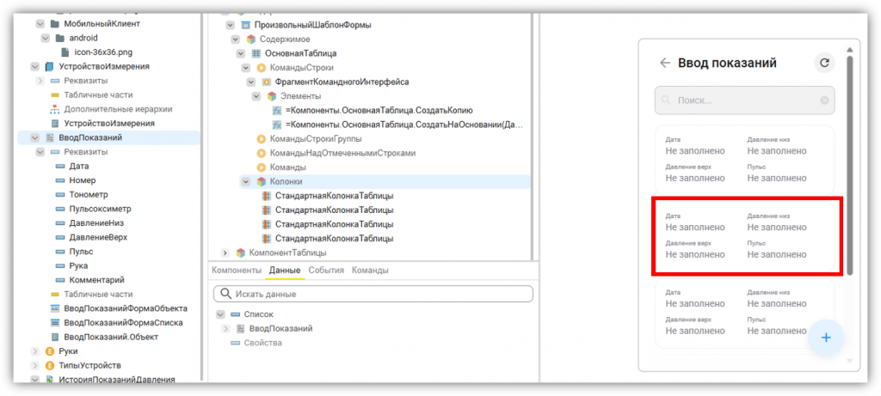The height and width of the screenshot is (396, 881).
Task: Collapse the МобильныйКлиент folder
Action: click(x=40, y=24)
